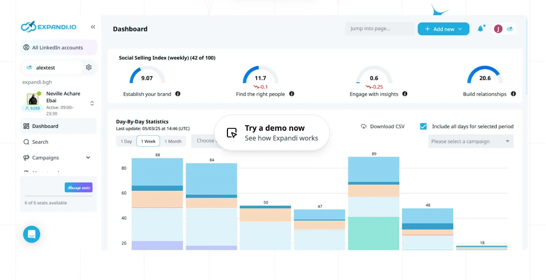
Task: Click the Manage seats button
Action: 78,187
